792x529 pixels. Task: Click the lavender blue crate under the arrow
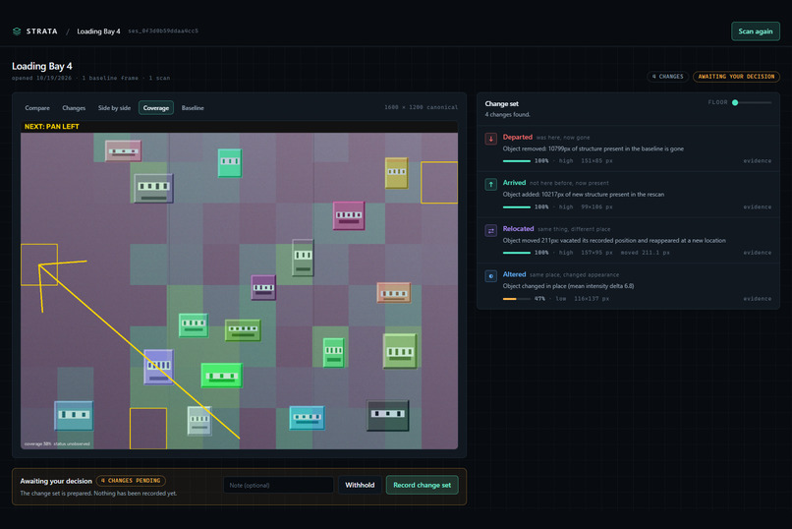(x=158, y=367)
